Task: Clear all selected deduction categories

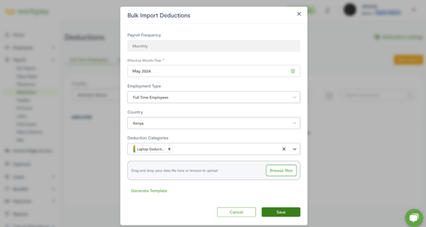Action: click(x=284, y=149)
